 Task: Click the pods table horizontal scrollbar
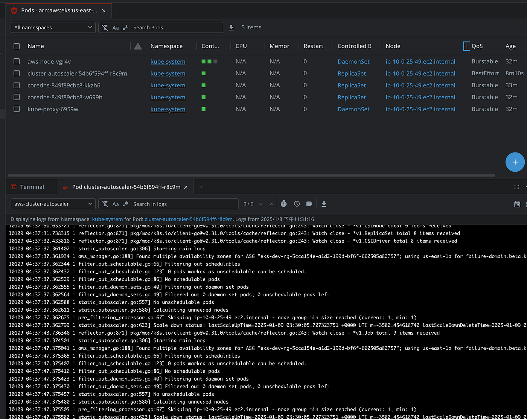click(251, 175)
